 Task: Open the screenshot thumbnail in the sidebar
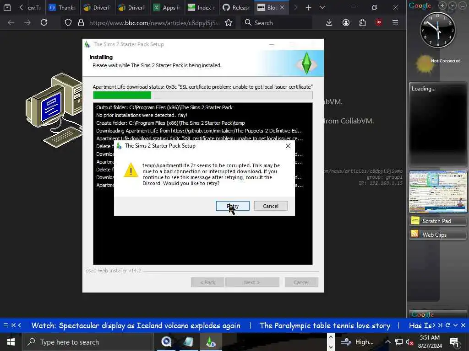pos(437,191)
